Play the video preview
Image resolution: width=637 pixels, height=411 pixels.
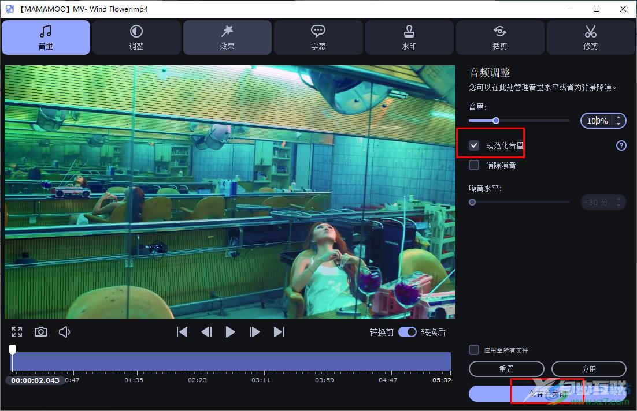click(230, 332)
